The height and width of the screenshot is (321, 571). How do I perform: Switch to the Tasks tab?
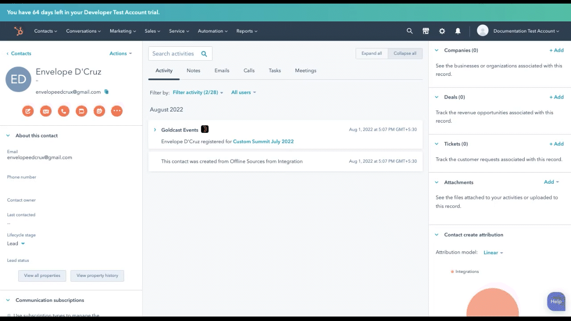pos(275,70)
